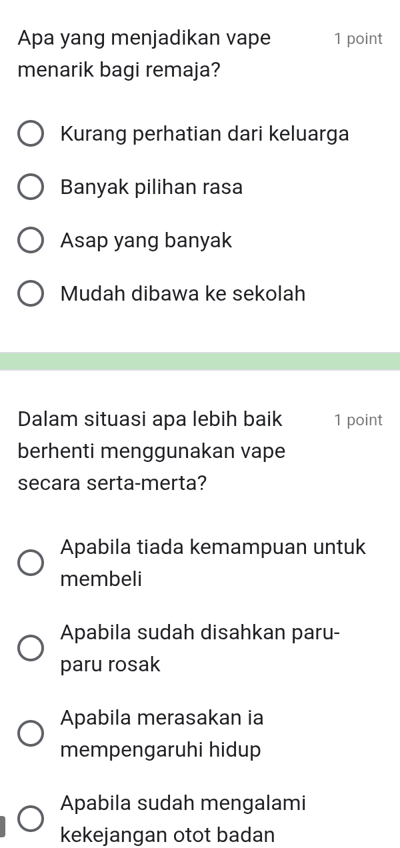Select 'Kurang perhatian dari keluarga' radio button
This screenshot has height=848, width=400.
(31, 134)
